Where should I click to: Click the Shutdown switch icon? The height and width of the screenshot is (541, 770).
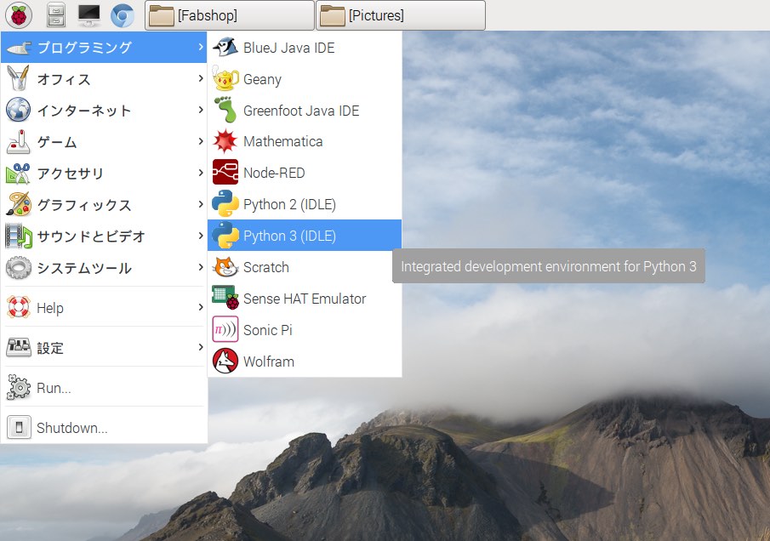coord(19,427)
